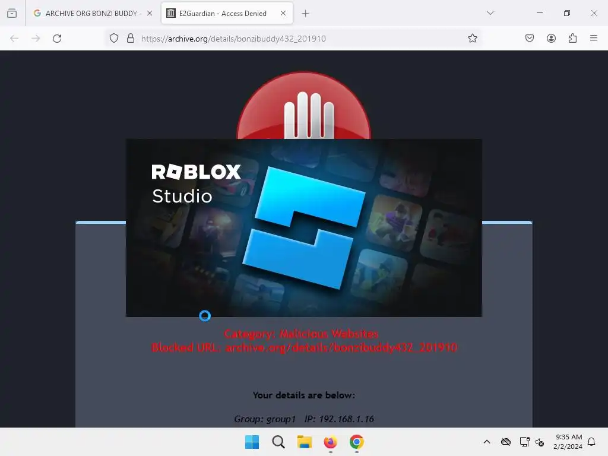Select the E2Guardian - Access Denied tab
This screenshot has width=608, height=456.
tap(227, 13)
